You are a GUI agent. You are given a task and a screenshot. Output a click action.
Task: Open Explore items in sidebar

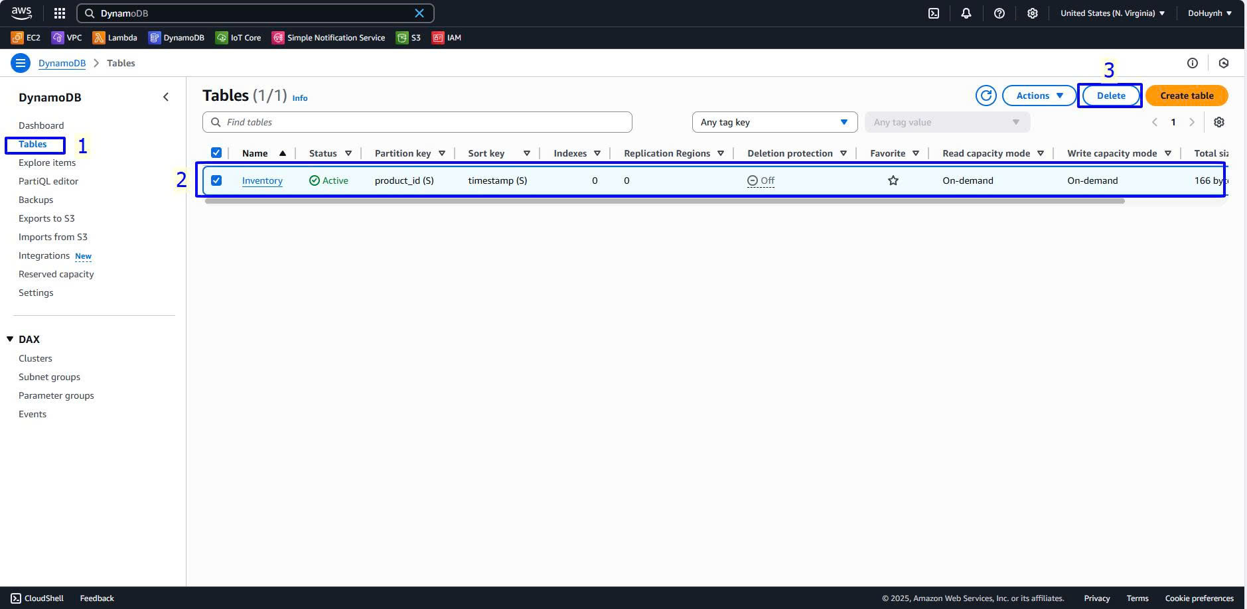tap(47, 163)
